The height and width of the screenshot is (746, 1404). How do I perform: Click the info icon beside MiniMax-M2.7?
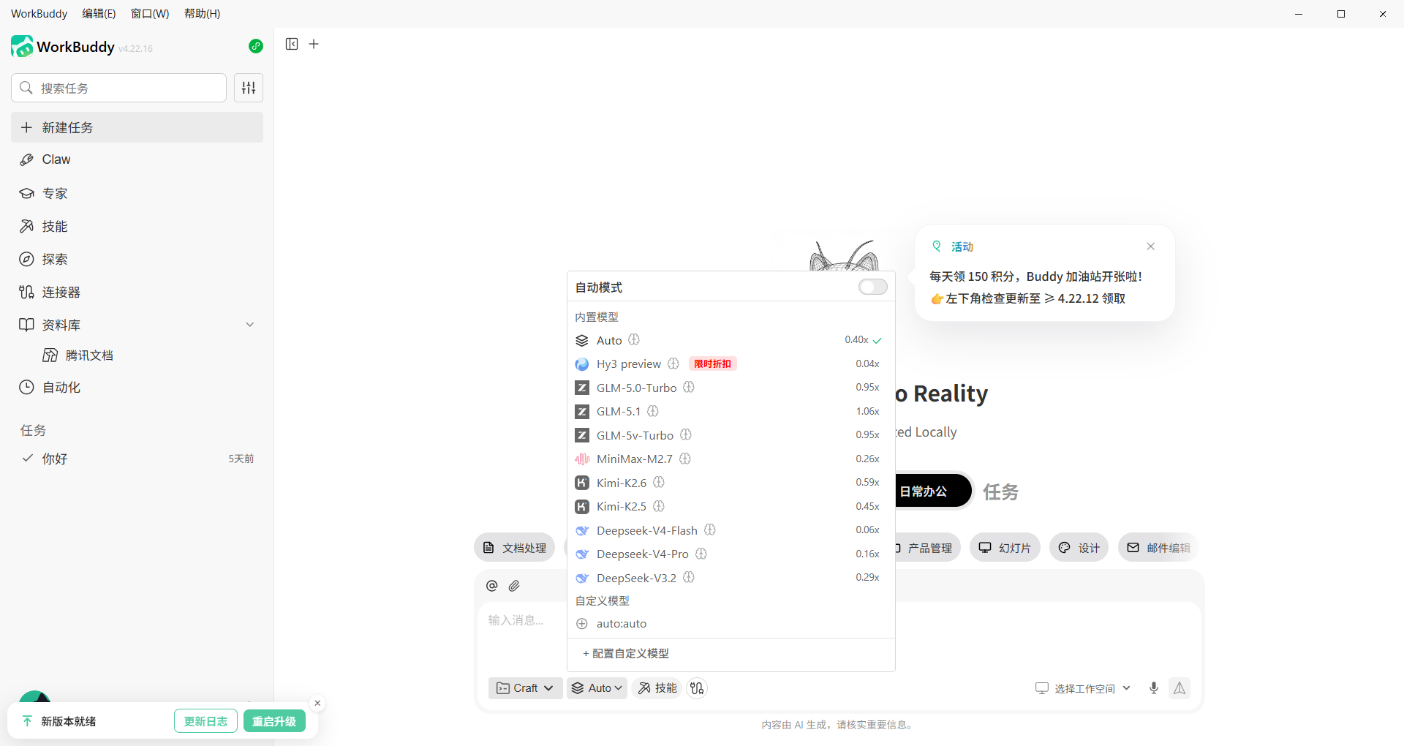[685, 459]
